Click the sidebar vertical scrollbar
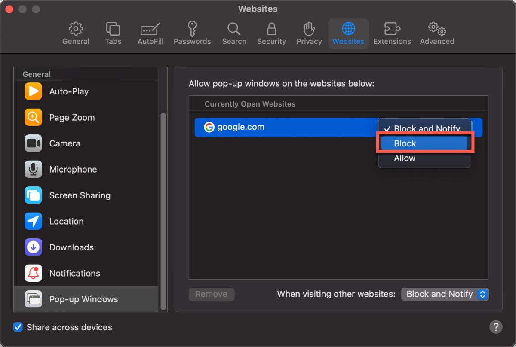The width and height of the screenshot is (516, 347). coord(163,210)
